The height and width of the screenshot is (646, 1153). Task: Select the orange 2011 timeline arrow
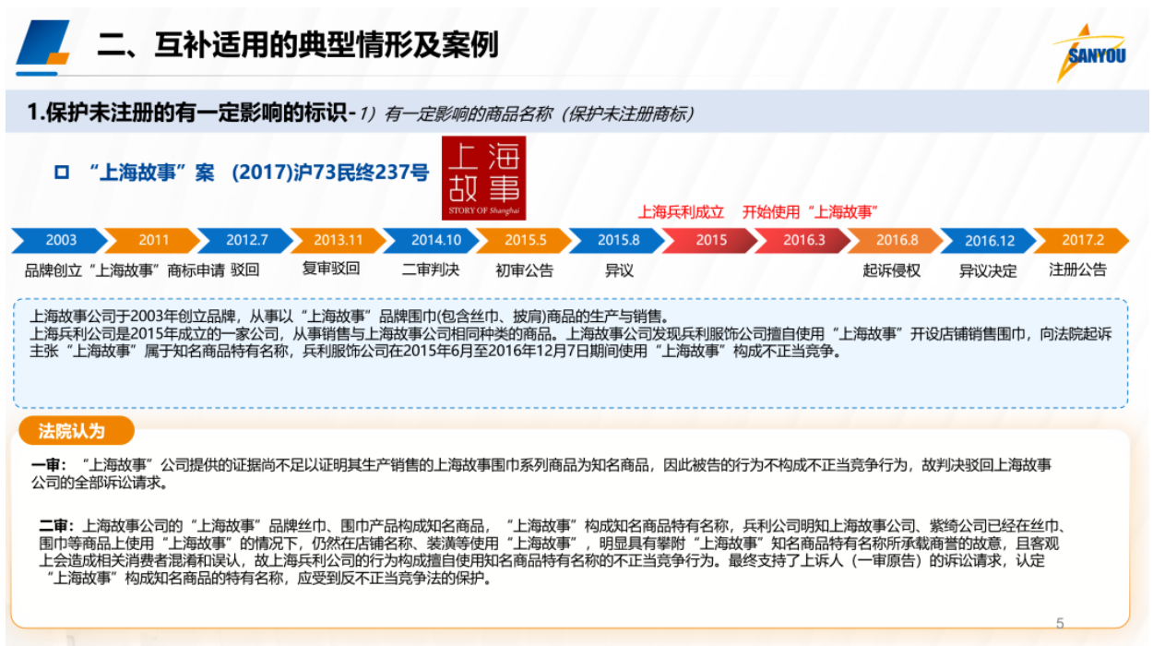153,240
